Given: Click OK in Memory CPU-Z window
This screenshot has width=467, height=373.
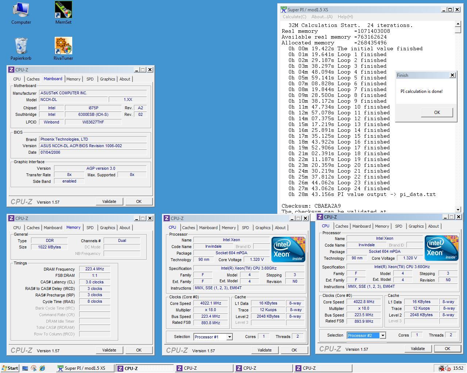Looking at the screenshot, I should pyautogui.click(x=139, y=350).
